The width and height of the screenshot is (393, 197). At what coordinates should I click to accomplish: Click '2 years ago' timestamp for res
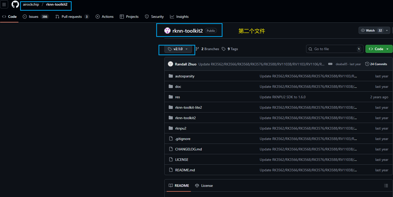point(379,97)
